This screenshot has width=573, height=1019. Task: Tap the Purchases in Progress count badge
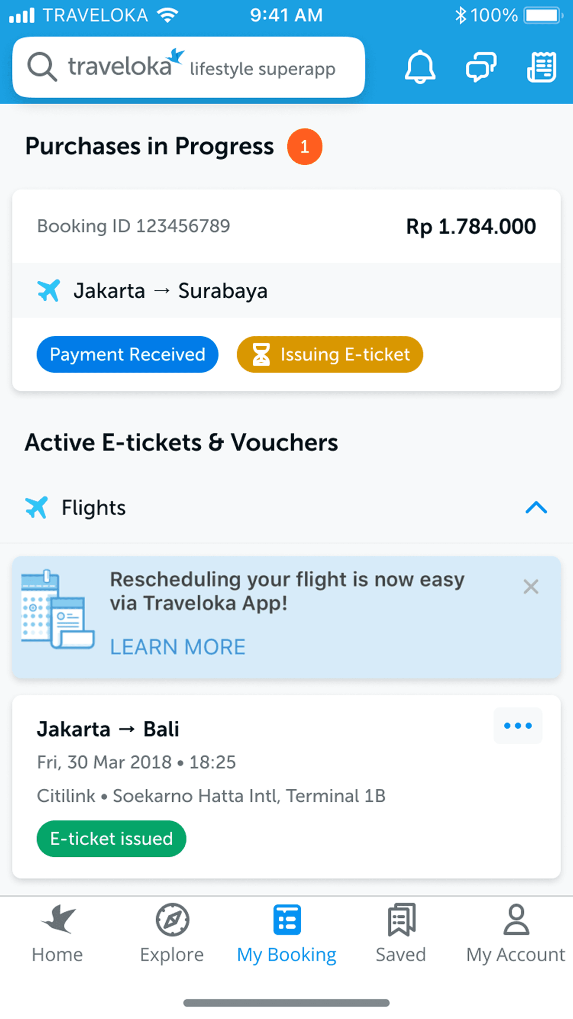[x=305, y=147]
